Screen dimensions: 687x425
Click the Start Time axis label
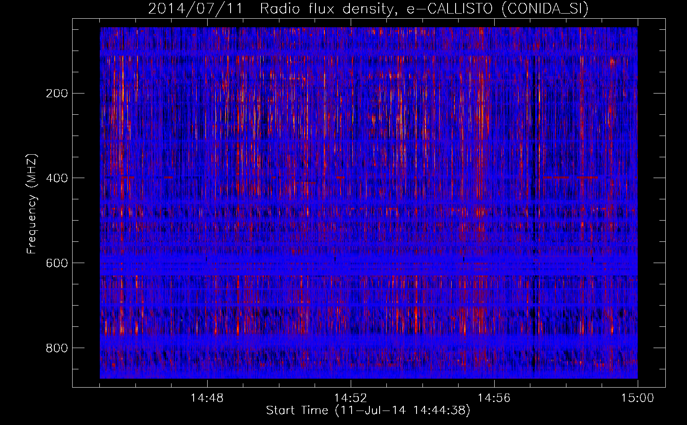pyautogui.click(x=368, y=411)
